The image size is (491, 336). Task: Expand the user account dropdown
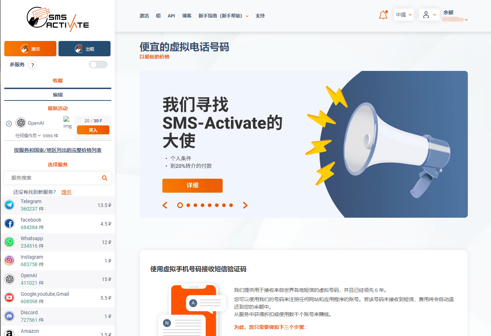pos(429,15)
